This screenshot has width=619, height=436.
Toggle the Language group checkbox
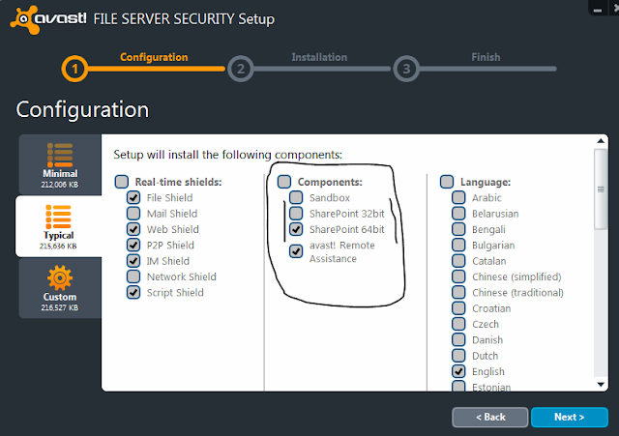point(447,182)
